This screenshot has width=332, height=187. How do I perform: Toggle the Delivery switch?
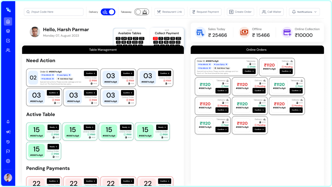click(x=108, y=12)
